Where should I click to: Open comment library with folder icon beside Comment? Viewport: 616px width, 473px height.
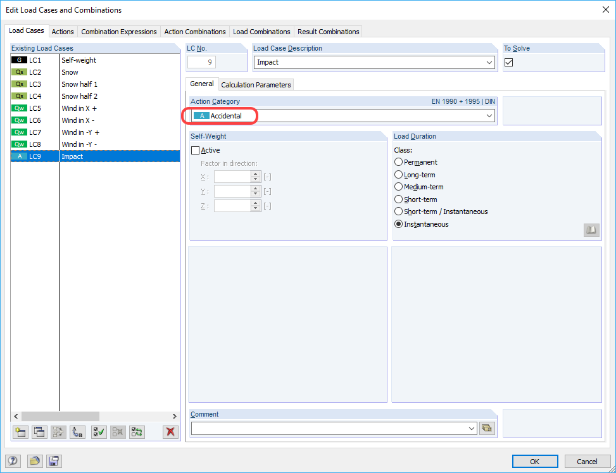(487, 428)
